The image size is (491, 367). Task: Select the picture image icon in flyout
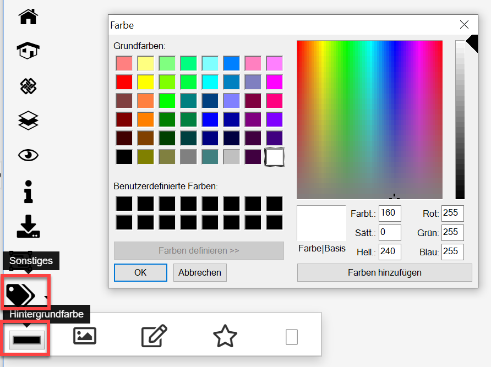[x=85, y=336]
